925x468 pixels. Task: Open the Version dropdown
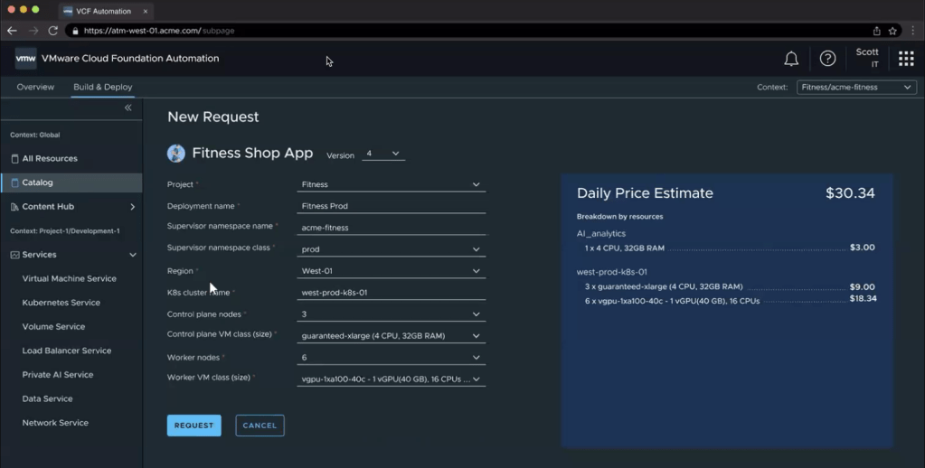click(x=382, y=154)
